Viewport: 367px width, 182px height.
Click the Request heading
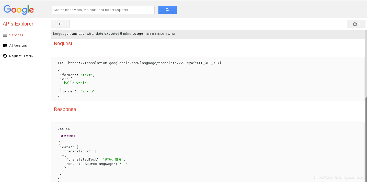point(63,43)
